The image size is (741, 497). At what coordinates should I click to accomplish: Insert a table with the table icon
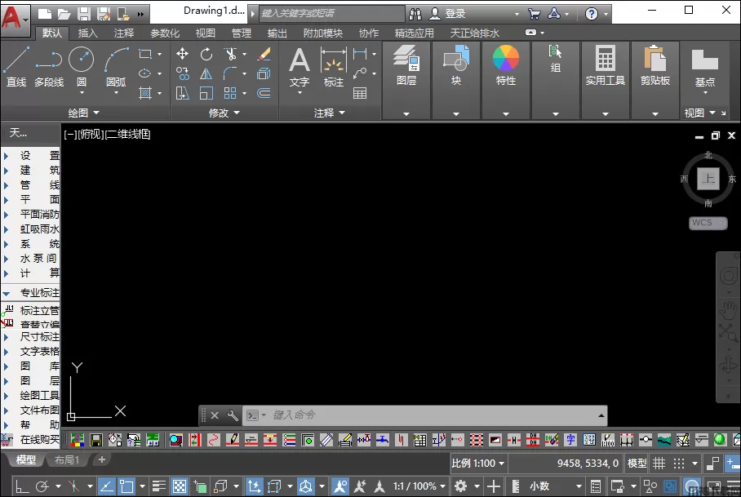(360, 93)
